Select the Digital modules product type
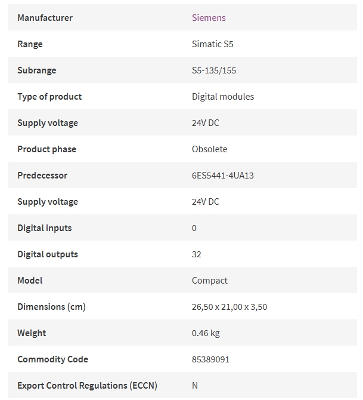The width and height of the screenshot is (363, 400). coord(223,97)
